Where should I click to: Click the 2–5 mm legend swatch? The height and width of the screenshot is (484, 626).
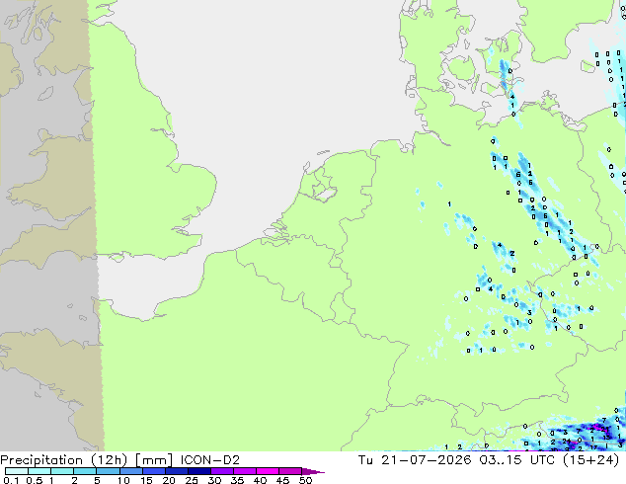pyautogui.click(x=85, y=471)
